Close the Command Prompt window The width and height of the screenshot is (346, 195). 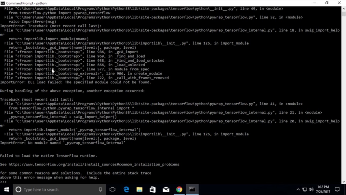coord(340,3)
